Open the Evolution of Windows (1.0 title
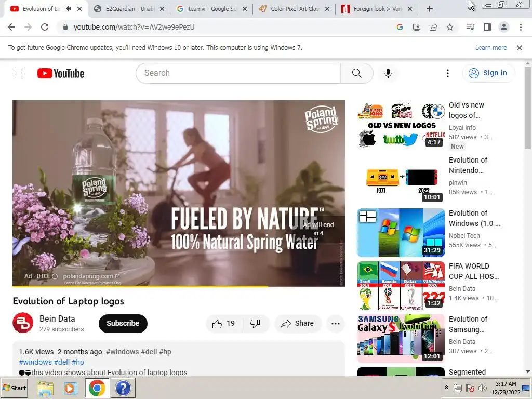This screenshot has width=532, height=399. [x=474, y=218]
